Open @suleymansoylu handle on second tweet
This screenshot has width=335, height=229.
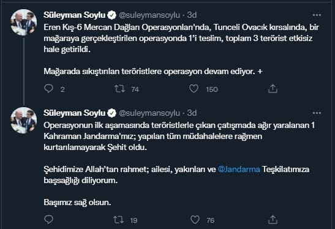tap(149, 113)
